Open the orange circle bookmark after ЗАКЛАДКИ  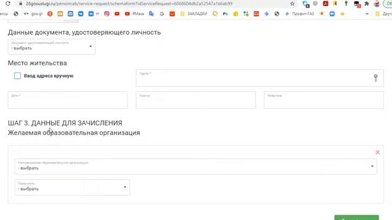(215, 14)
